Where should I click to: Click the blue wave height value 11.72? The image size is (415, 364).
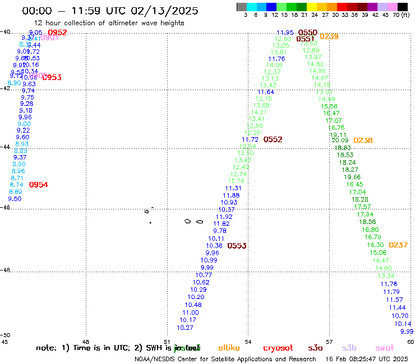250,139
